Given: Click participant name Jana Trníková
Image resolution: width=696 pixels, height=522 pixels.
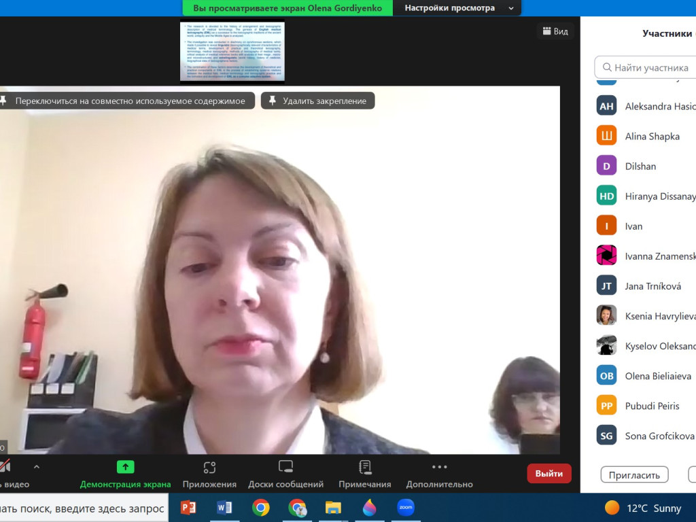Looking at the screenshot, I should [653, 286].
